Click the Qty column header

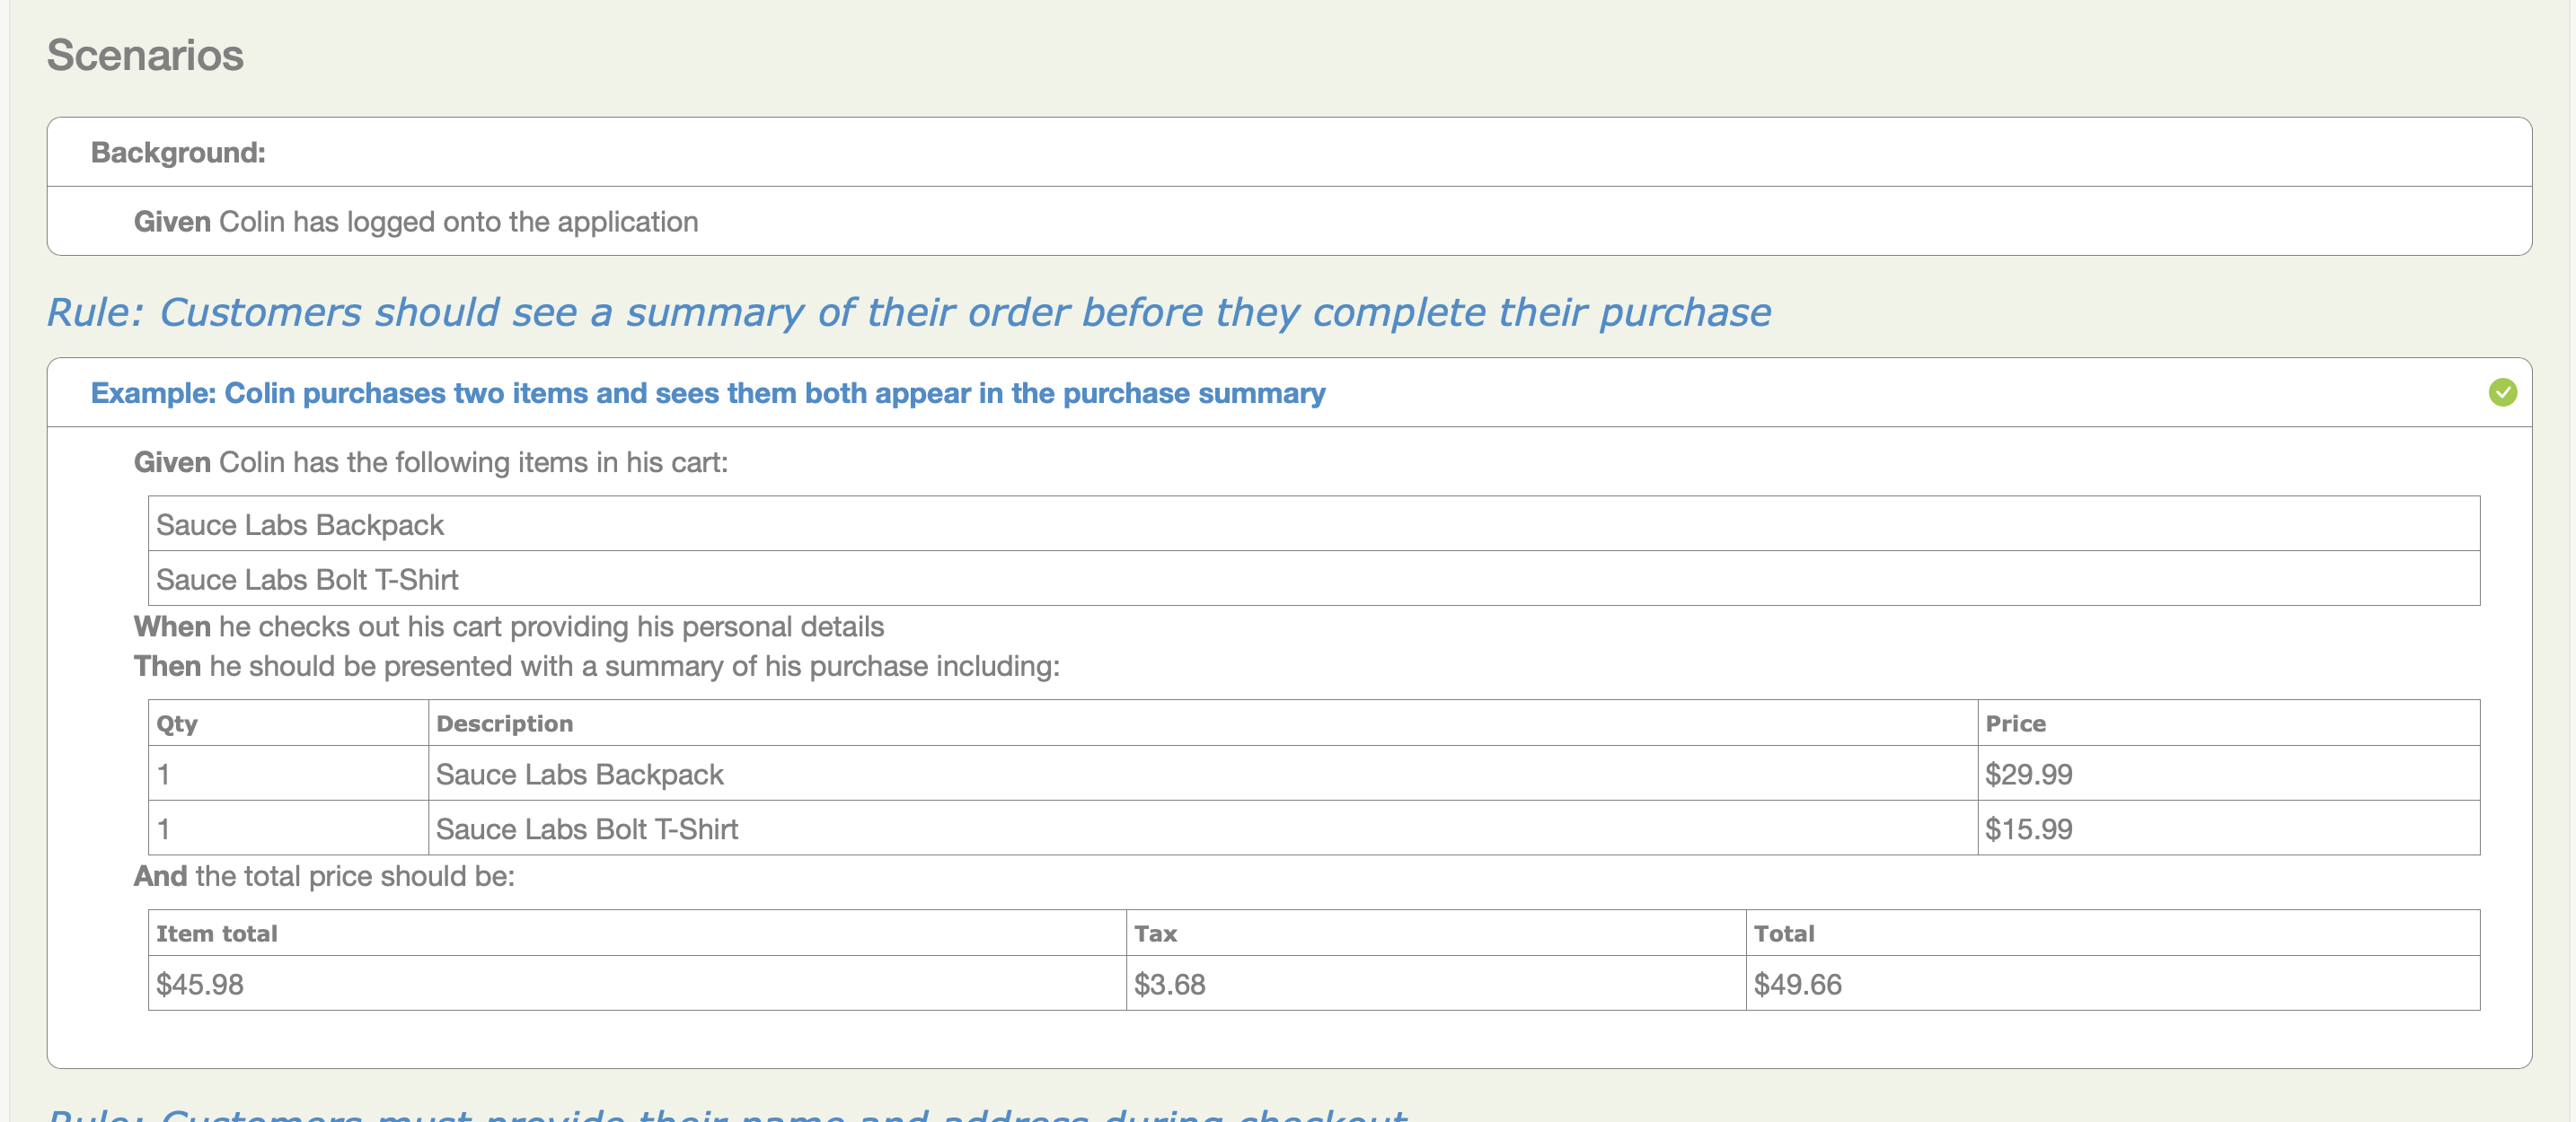point(177,723)
